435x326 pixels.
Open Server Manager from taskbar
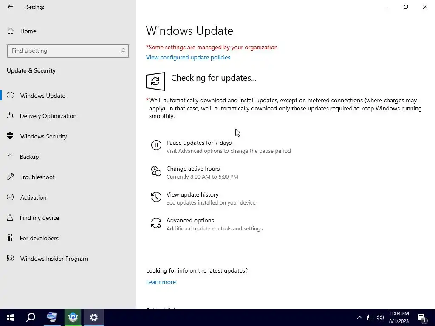(x=52, y=318)
